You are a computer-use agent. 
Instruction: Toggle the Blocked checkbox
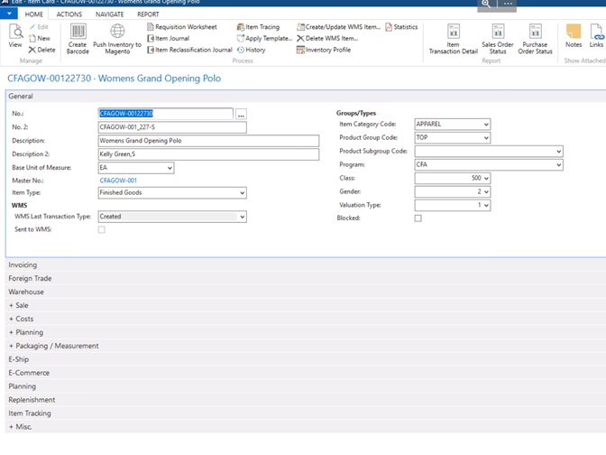click(x=418, y=218)
